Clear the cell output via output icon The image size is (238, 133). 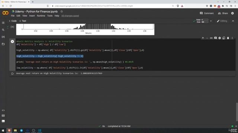[x=13, y=74]
